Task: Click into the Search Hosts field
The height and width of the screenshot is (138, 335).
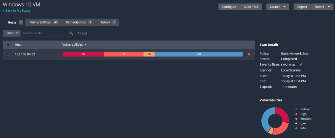Action: [44, 33]
